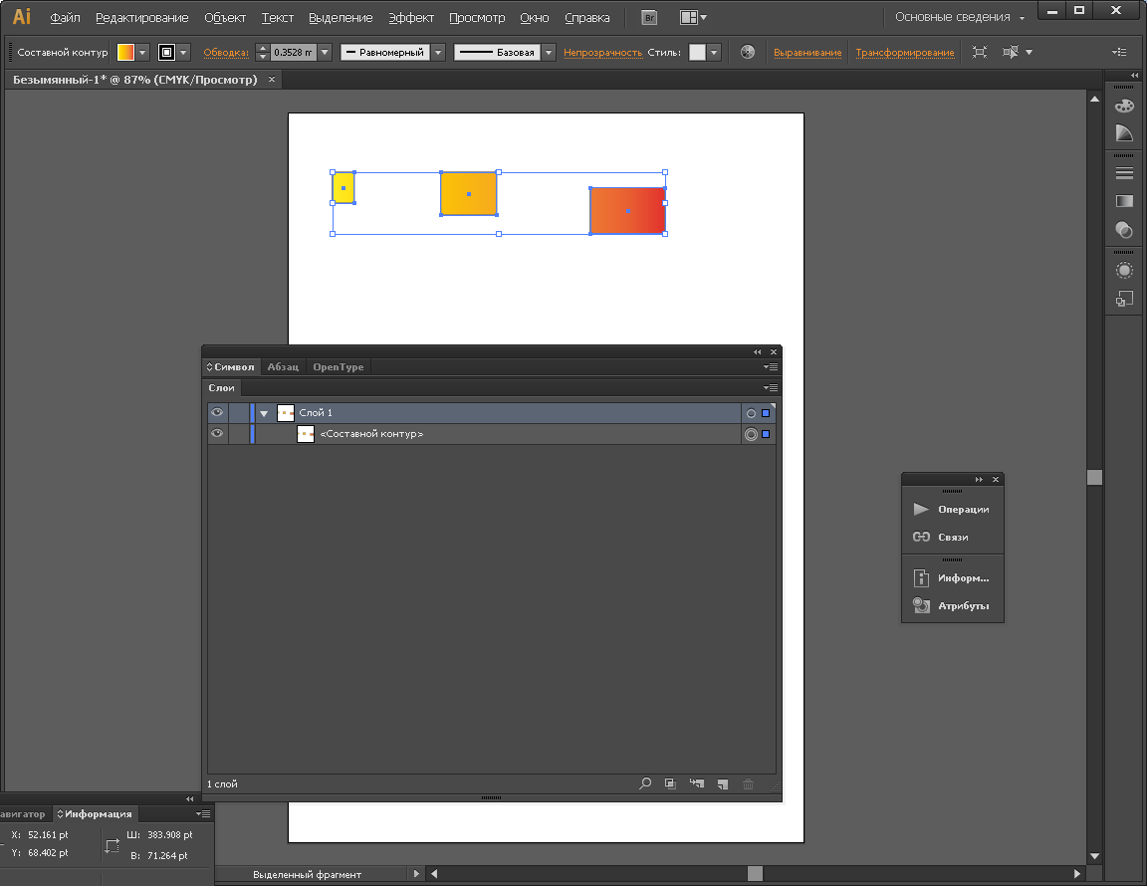Click the Трансформирование link in control bar
1147x886 pixels.
tap(904, 53)
